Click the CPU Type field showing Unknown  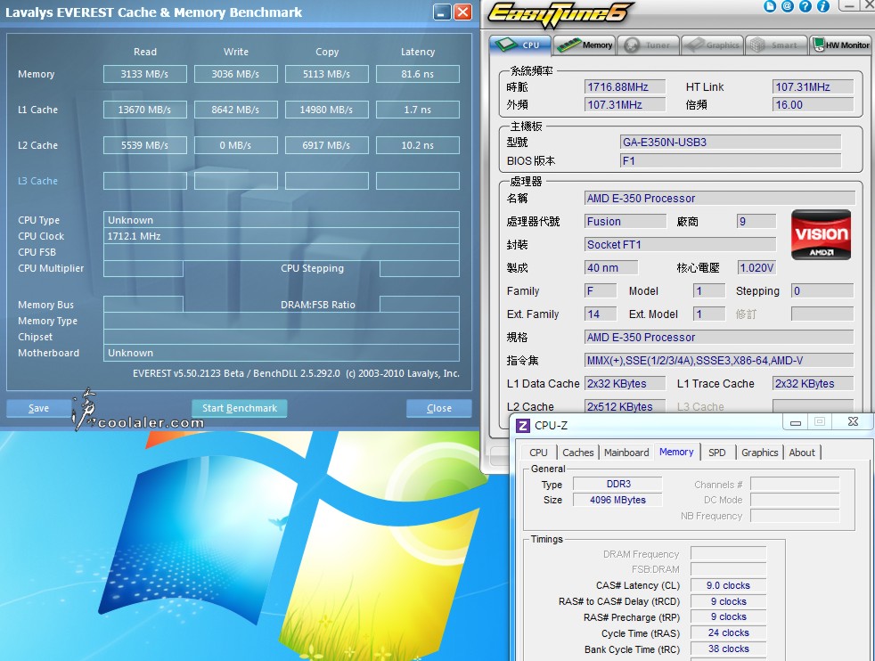(x=282, y=220)
